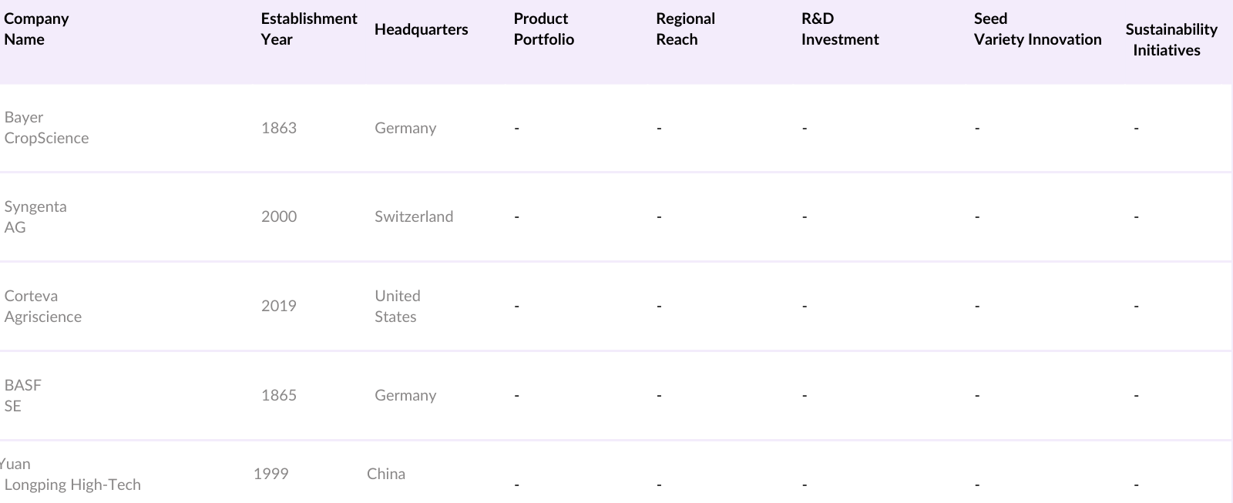The height and width of the screenshot is (503, 1233).
Task: Click the United States headquarters cell
Action: click(397, 306)
